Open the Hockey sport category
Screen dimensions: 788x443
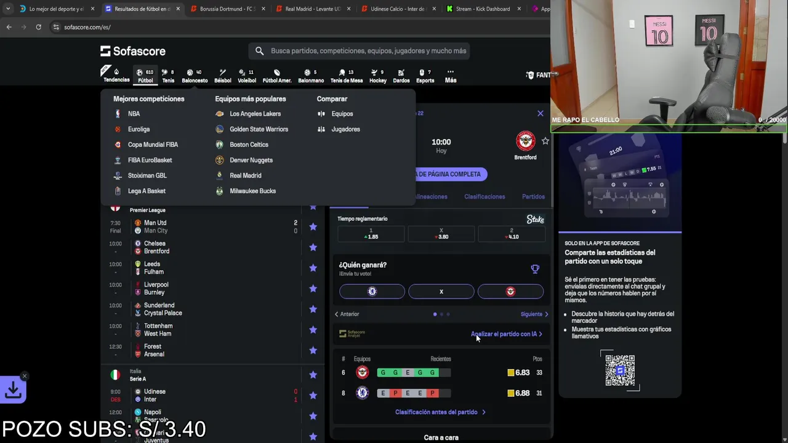pyautogui.click(x=378, y=76)
